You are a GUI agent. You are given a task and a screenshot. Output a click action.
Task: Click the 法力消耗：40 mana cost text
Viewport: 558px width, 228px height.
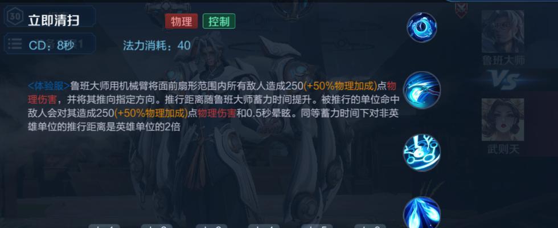pyautogui.click(x=157, y=46)
